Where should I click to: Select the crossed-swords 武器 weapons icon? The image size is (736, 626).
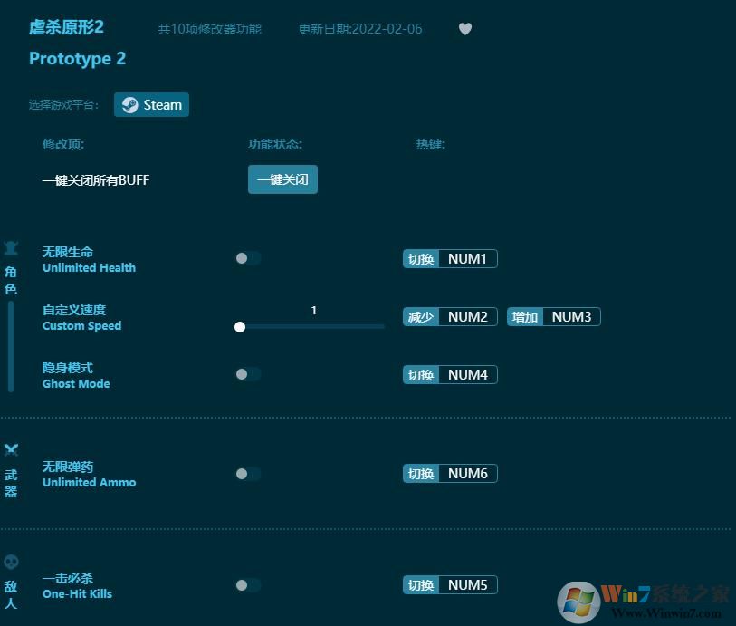pos(11,448)
